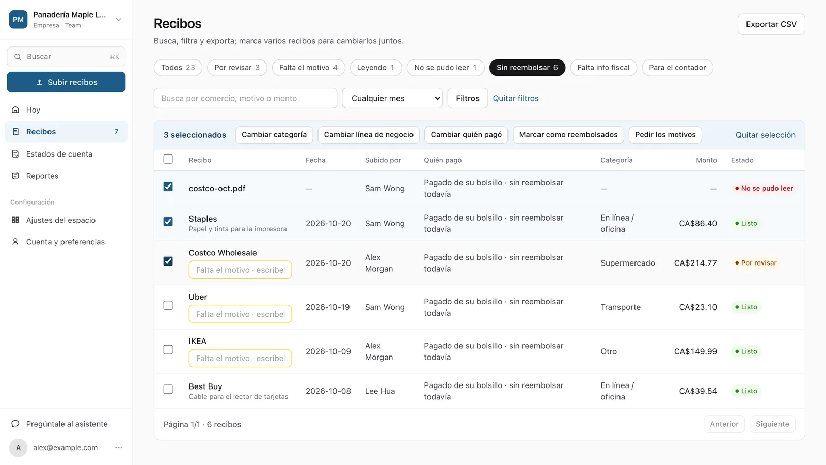This screenshot has width=826, height=465.
Task: Click the assistant chat bubble icon
Action: 15,424
